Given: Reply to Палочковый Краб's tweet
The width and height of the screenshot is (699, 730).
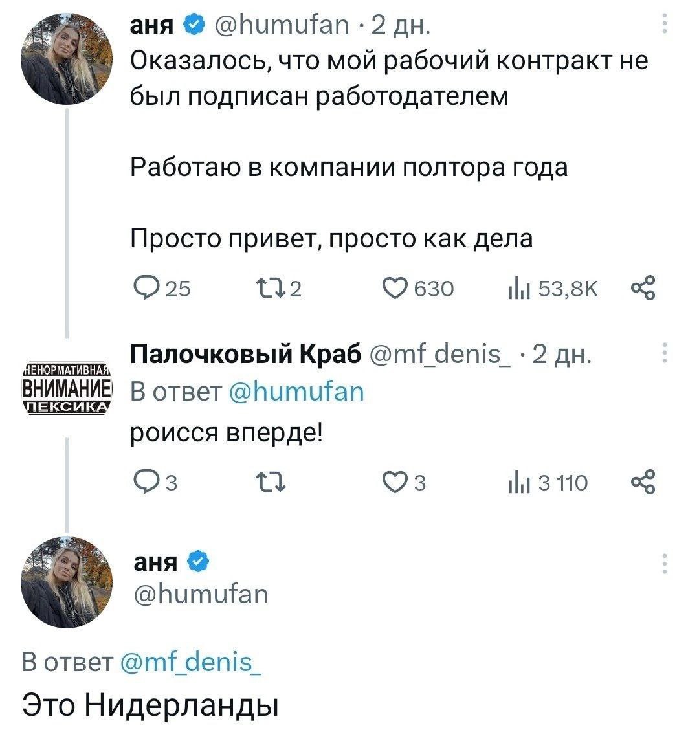Looking at the screenshot, I should point(144,482).
